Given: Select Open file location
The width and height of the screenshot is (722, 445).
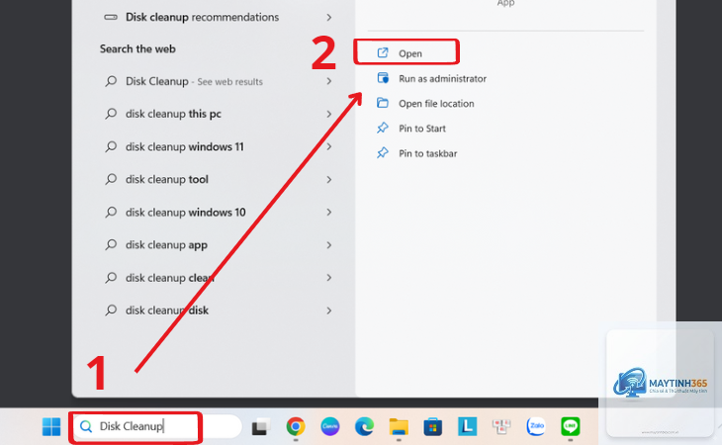Looking at the screenshot, I should pos(436,104).
